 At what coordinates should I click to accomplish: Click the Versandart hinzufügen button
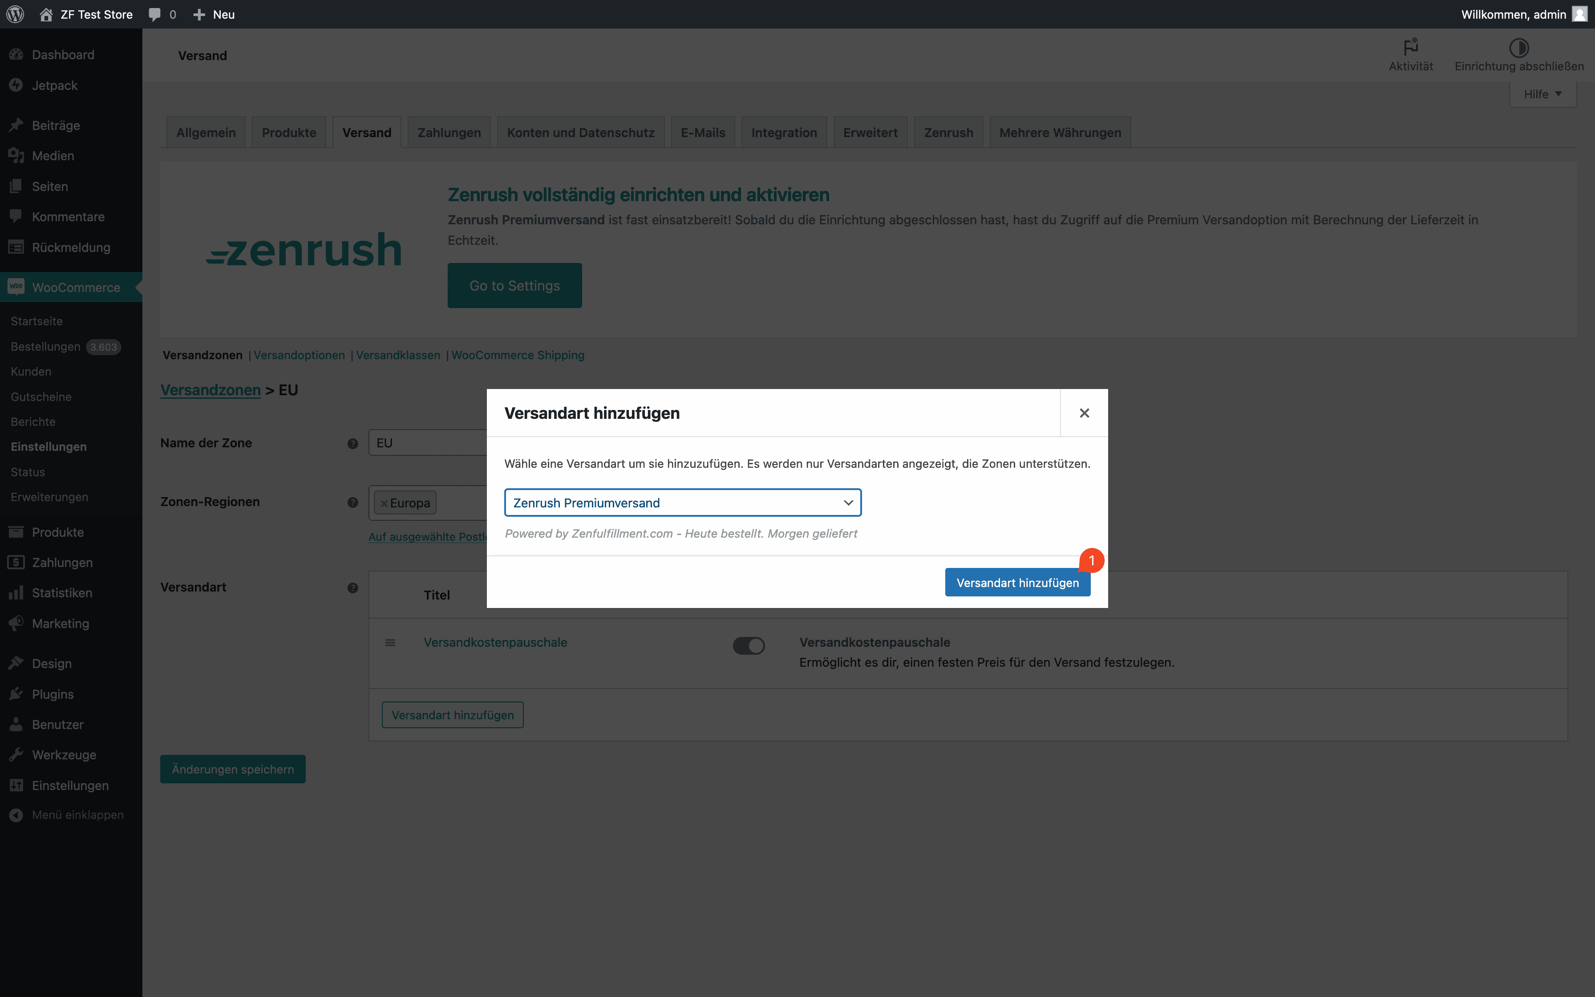[1016, 582]
